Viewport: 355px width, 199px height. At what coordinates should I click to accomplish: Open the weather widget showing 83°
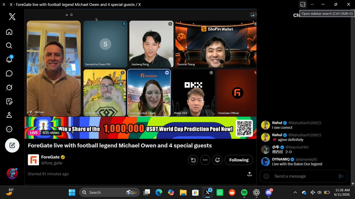(9, 192)
